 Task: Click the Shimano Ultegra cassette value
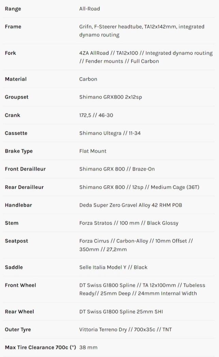110,133
